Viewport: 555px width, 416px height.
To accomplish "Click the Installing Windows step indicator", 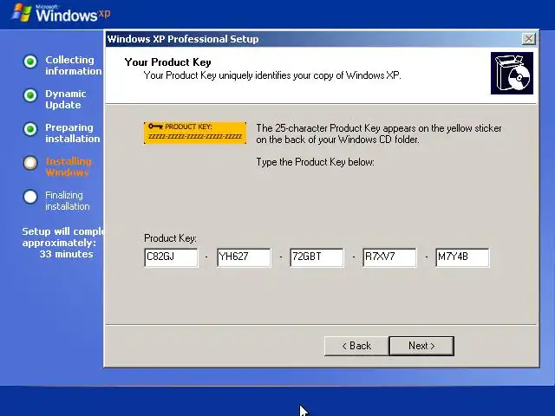I will 30,163.
